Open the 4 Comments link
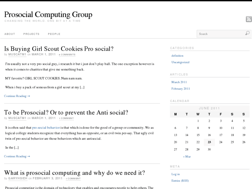Viewport: 252px width, 189px height. (67, 55)
